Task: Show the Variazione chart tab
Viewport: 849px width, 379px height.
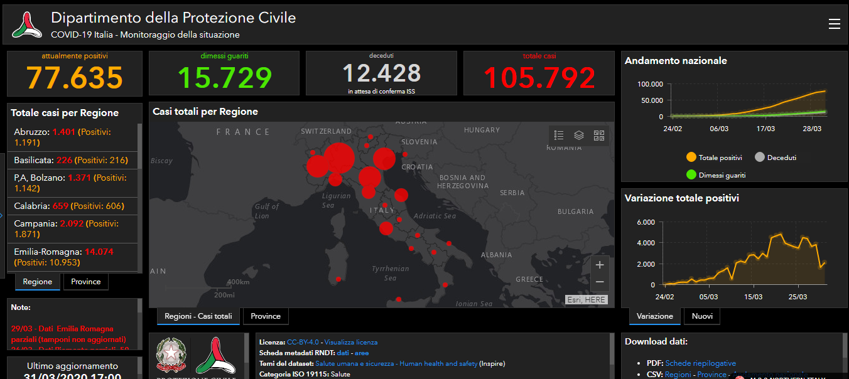Action: [655, 316]
